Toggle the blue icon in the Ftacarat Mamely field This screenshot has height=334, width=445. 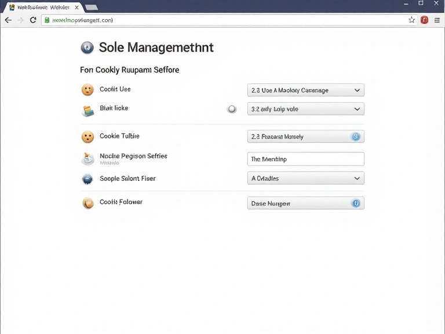point(355,137)
